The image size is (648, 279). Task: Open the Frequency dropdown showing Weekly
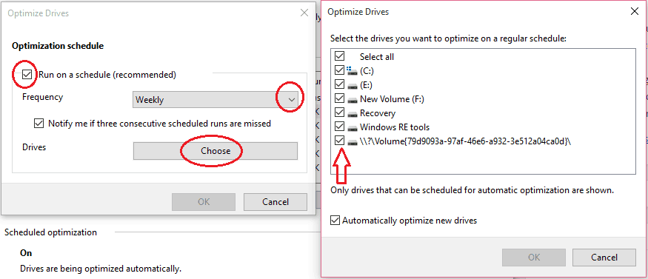click(x=215, y=99)
